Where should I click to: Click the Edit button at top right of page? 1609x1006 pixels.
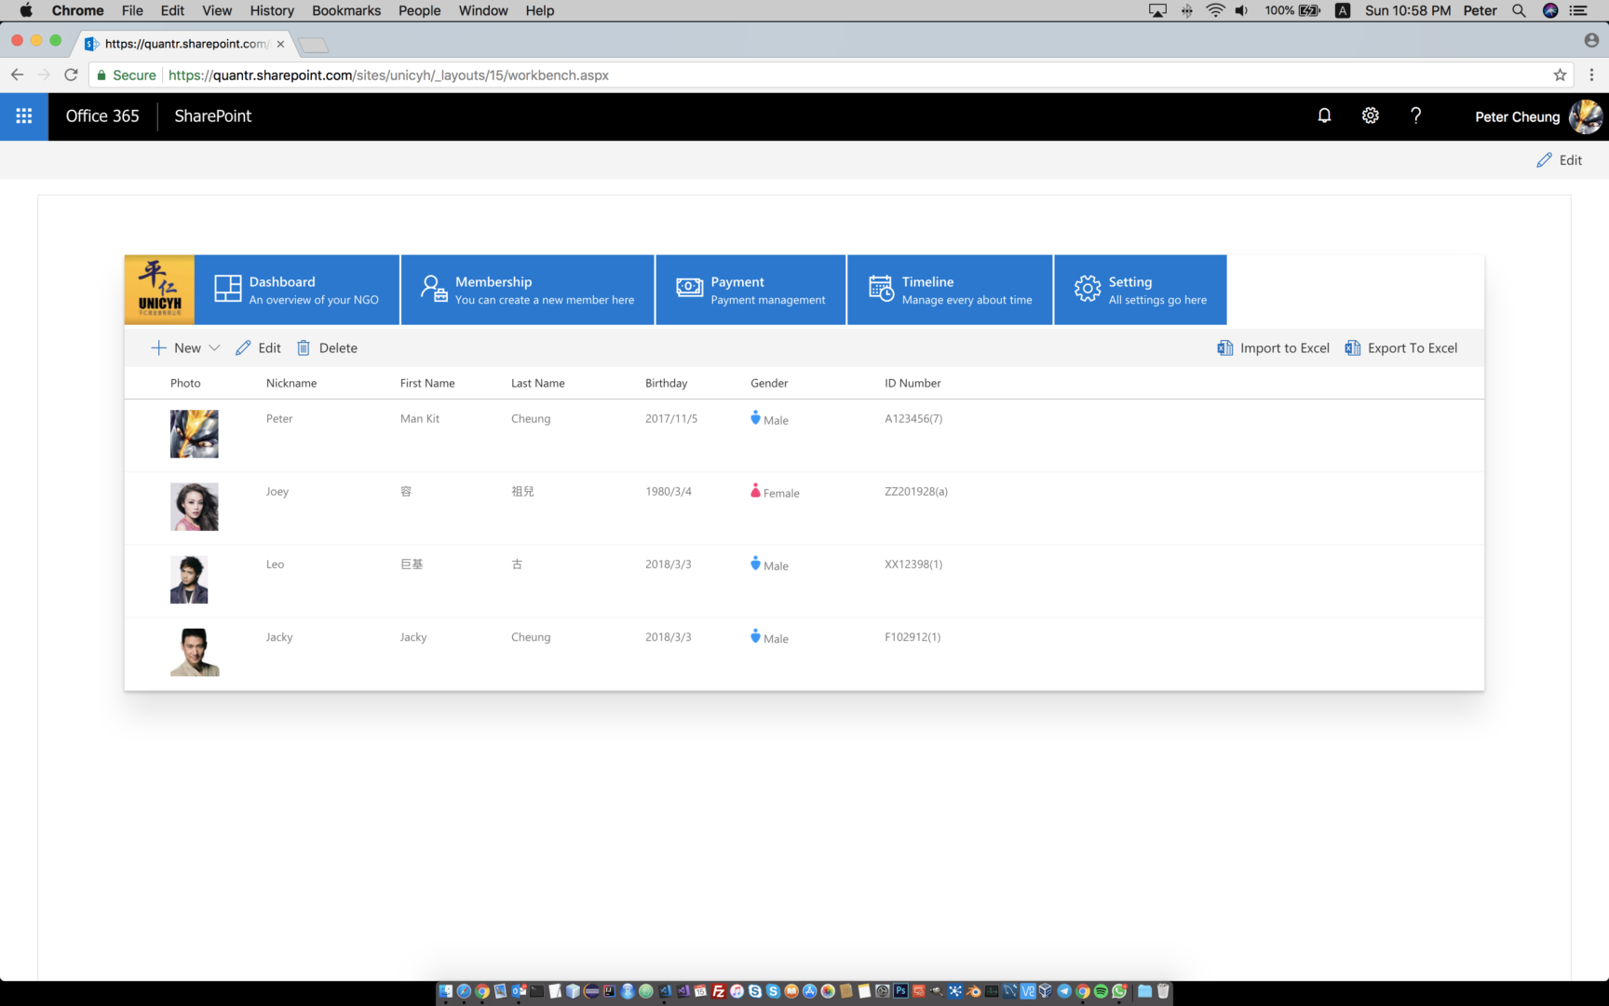[1560, 159]
